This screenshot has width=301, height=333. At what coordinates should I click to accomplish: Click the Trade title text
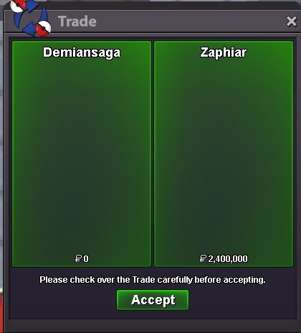(x=77, y=22)
